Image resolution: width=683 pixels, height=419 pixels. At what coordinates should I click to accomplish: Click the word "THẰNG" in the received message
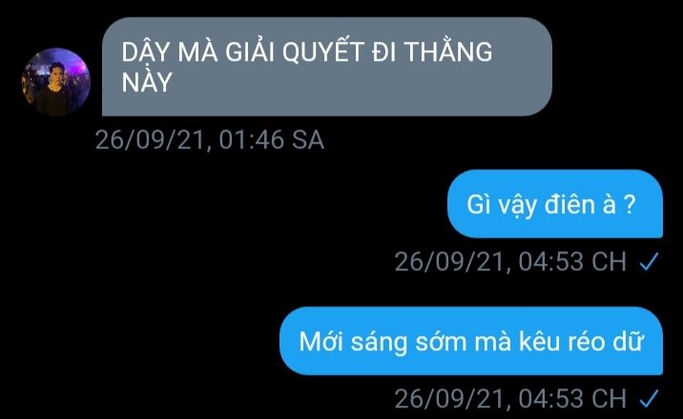pos(448,50)
